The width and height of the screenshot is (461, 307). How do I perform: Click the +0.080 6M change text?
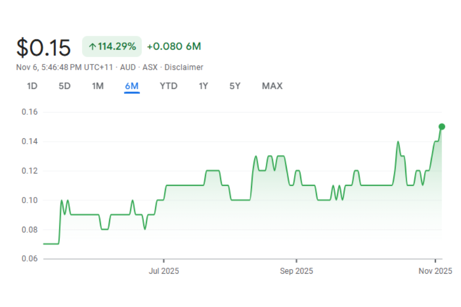174,47
